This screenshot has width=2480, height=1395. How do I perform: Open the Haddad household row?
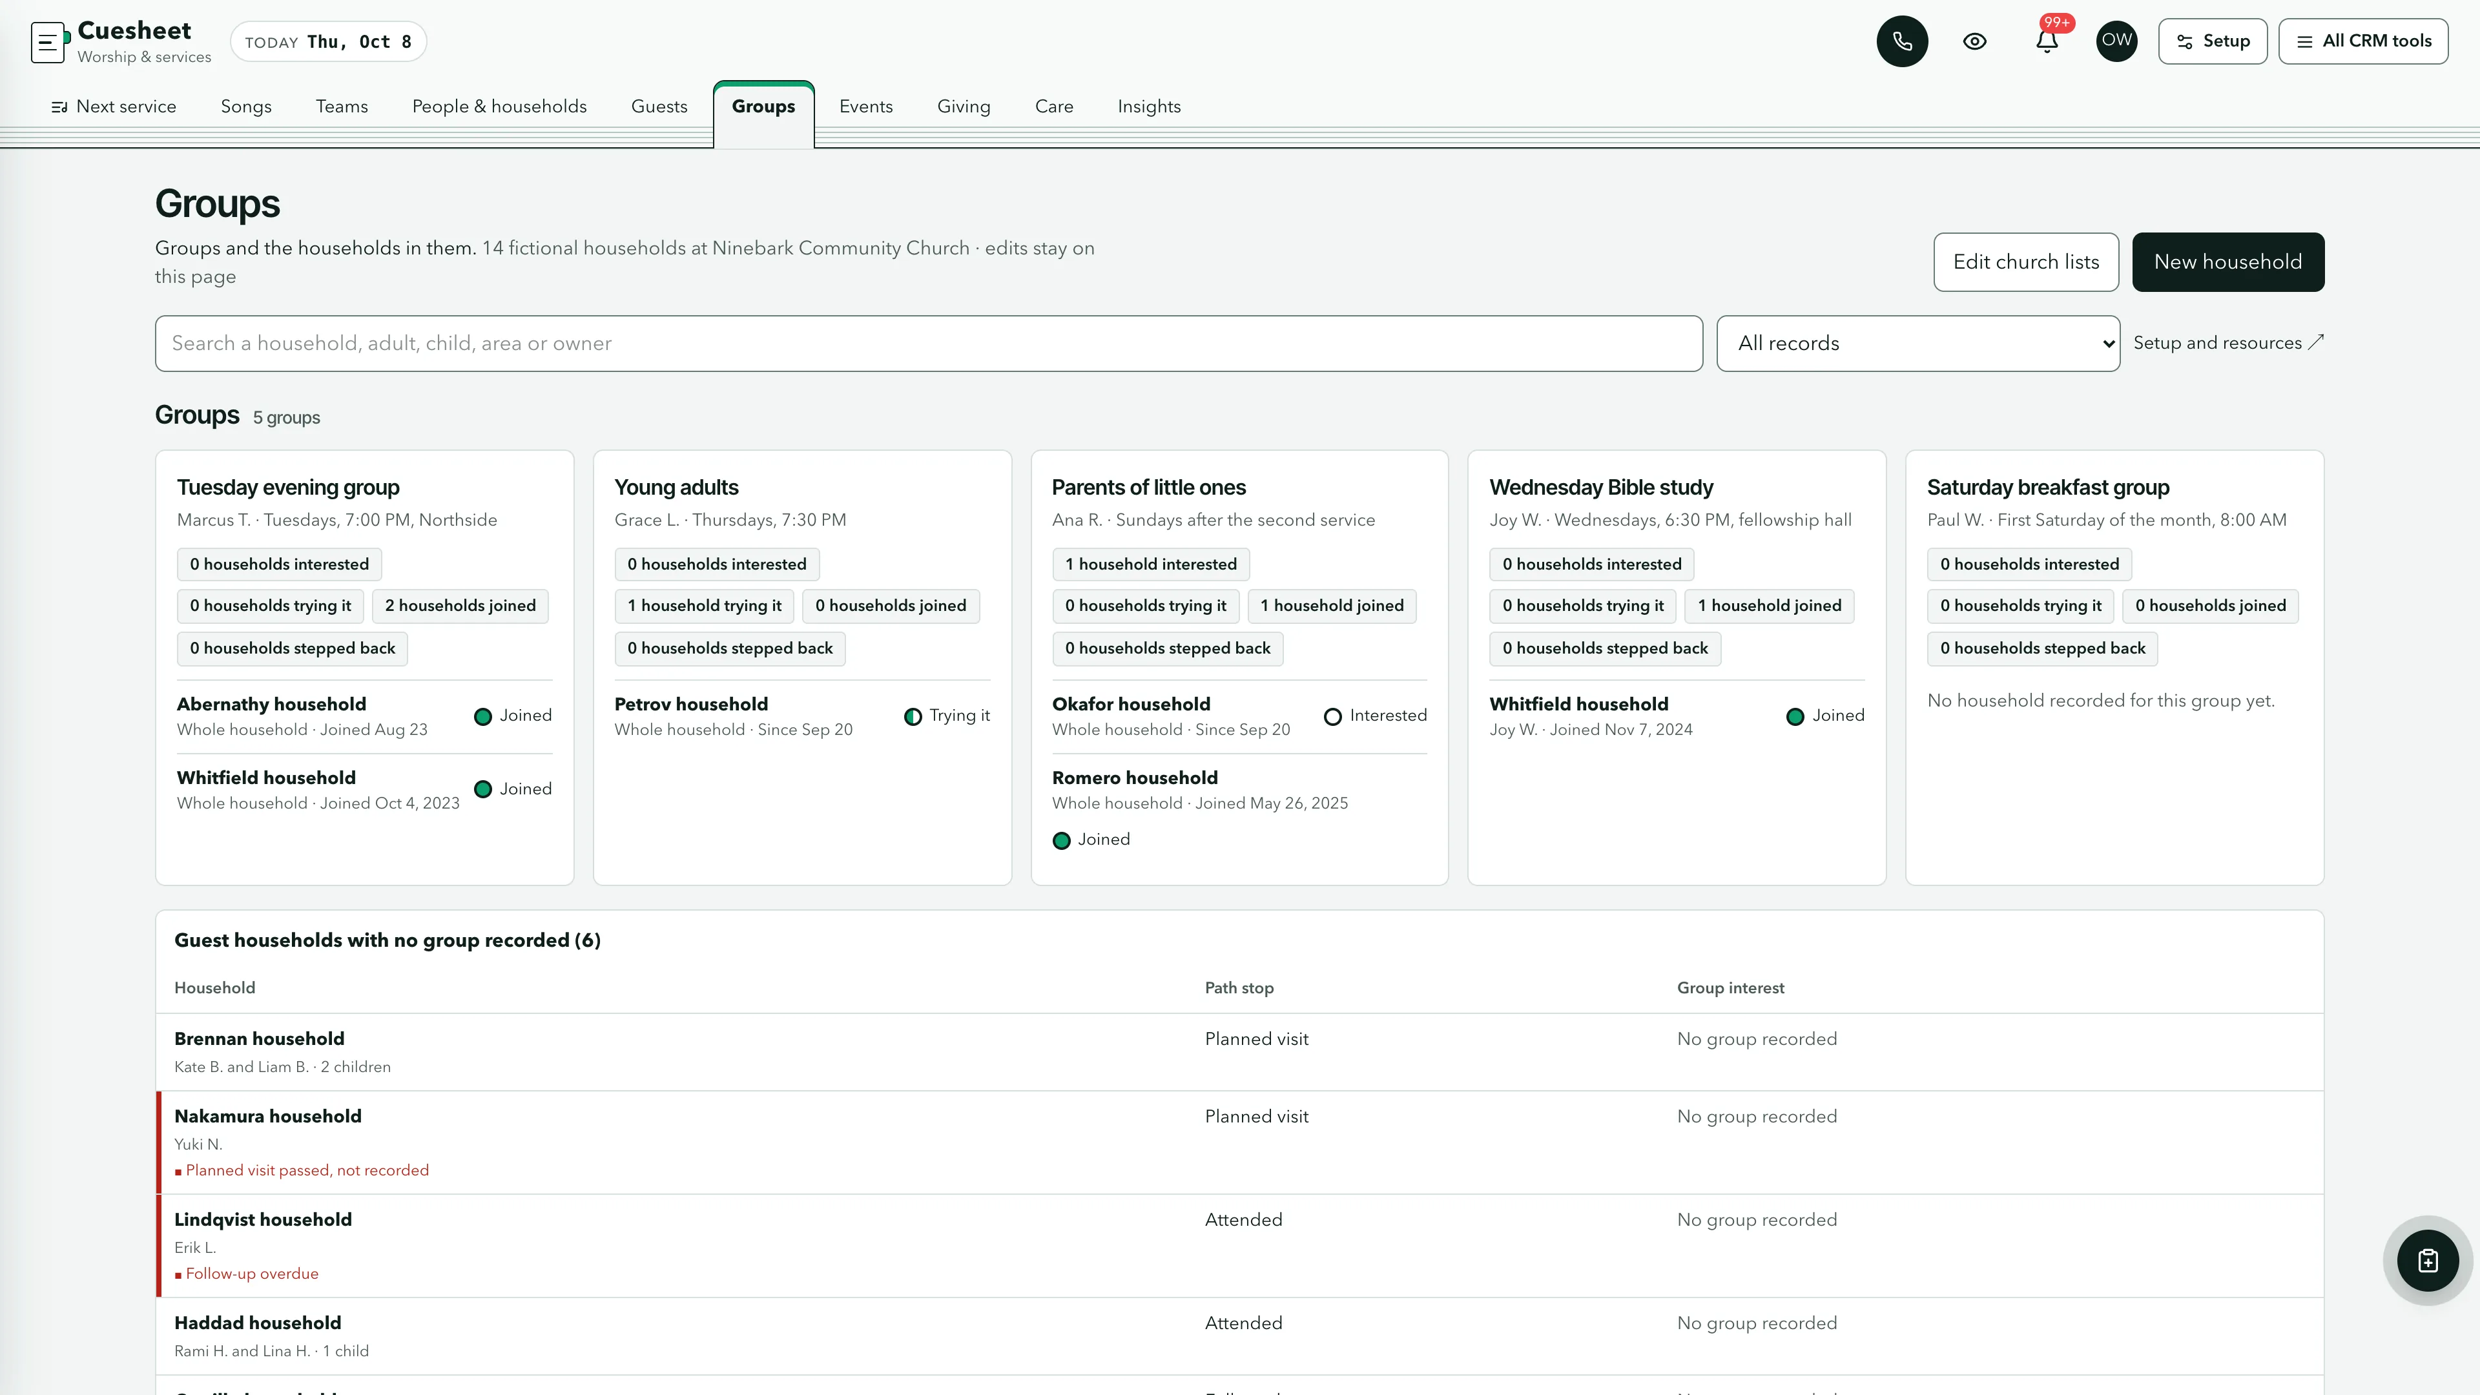coord(1240,1336)
